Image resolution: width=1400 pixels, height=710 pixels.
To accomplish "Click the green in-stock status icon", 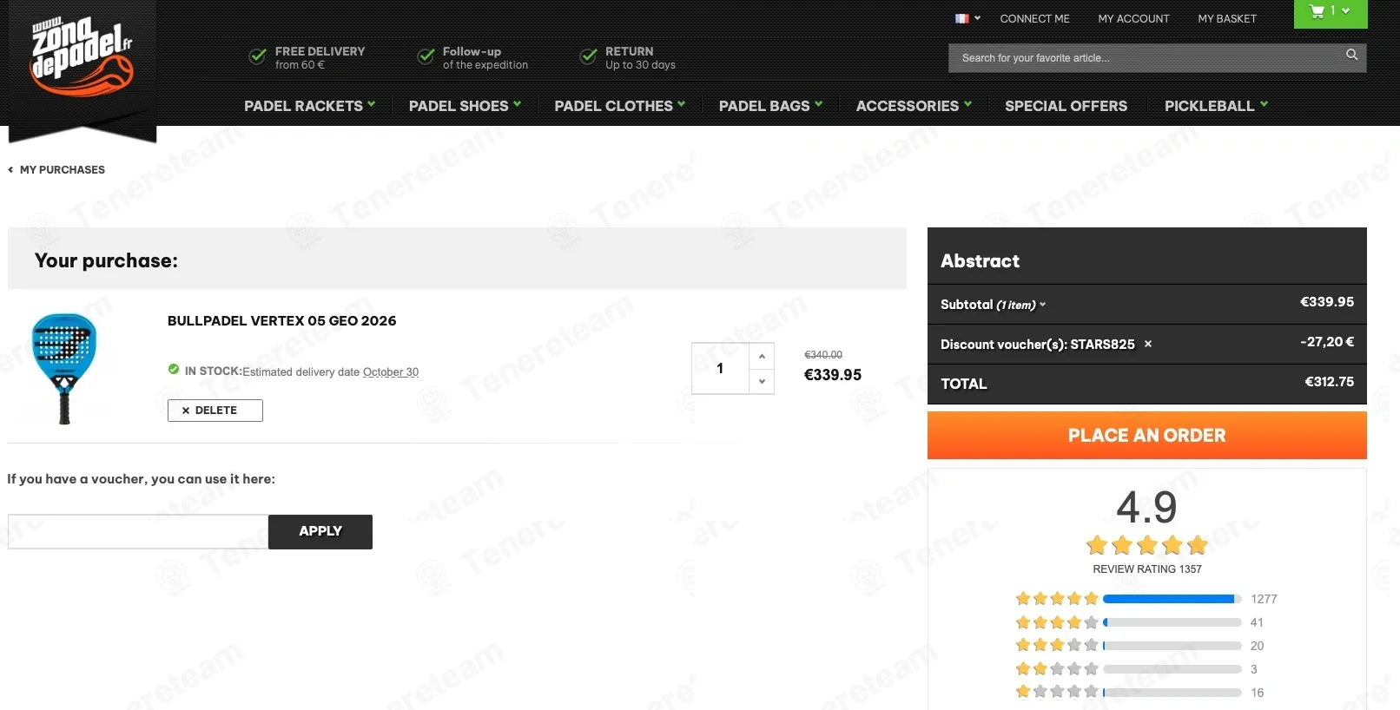I will (174, 370).
